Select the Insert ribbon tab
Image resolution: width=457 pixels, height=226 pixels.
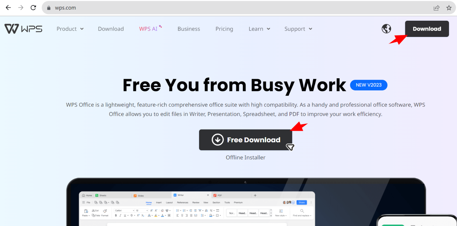[159, 202]
